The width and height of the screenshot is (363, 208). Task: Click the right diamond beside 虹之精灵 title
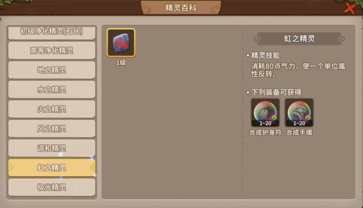pyautogui.click(x=342, y=39)
